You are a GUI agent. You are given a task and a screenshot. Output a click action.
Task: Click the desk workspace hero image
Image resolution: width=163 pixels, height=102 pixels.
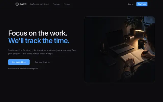coord(119,49)
